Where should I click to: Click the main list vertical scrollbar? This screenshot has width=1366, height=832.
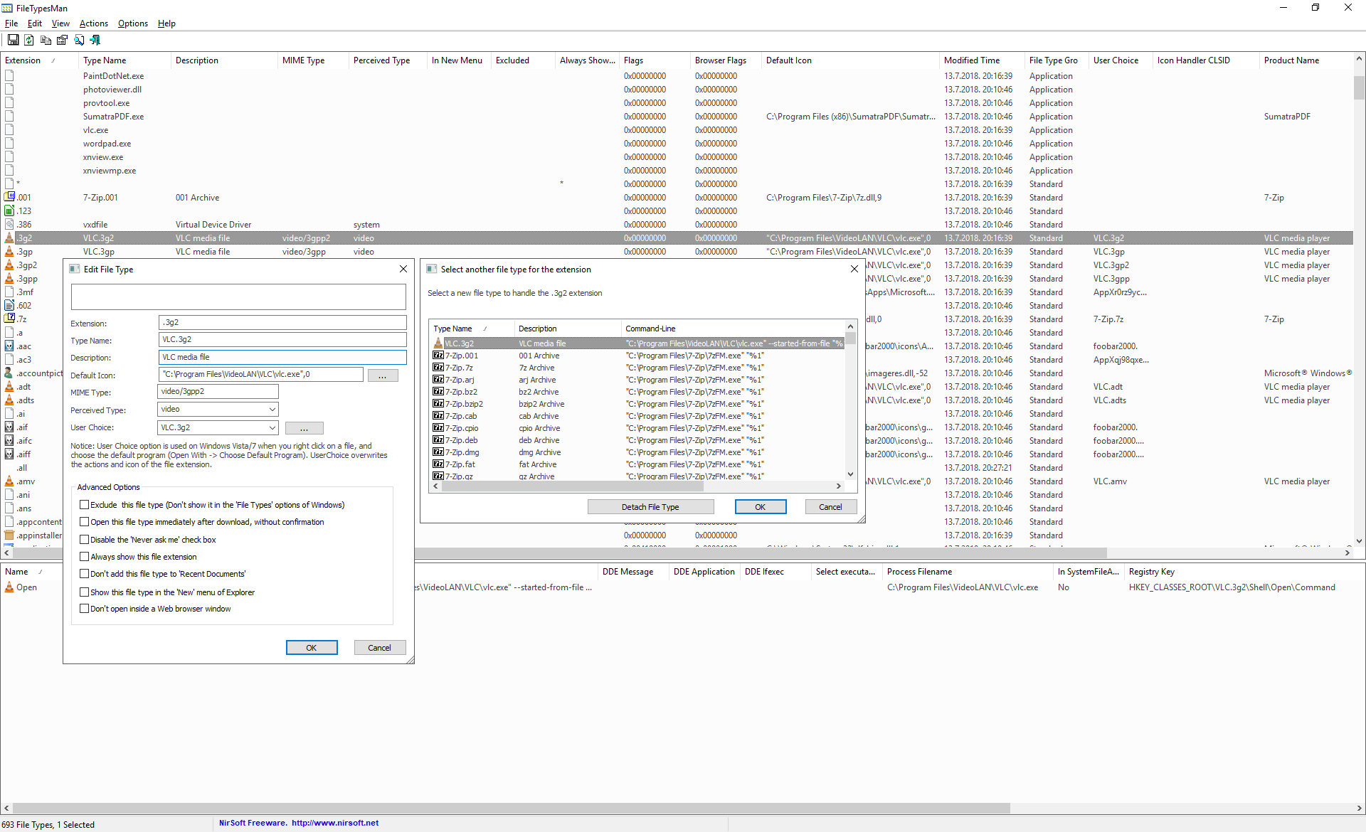tap(1359, 299)
